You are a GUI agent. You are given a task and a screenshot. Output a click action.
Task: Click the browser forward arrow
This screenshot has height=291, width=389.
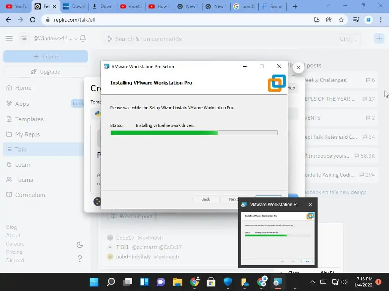point(21,20)
